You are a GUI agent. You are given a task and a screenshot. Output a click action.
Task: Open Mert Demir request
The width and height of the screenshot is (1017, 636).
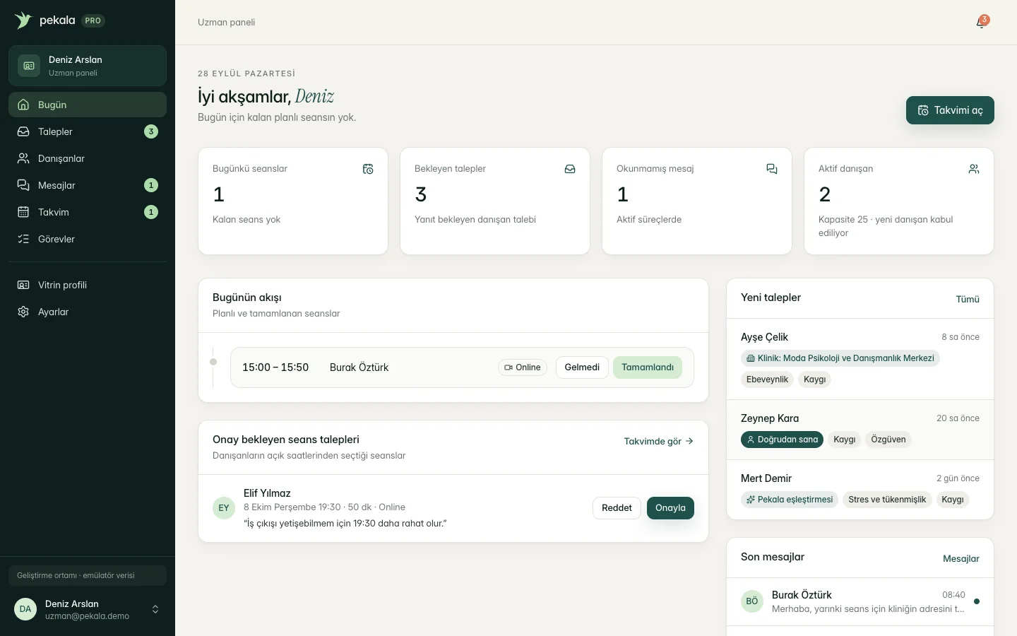pos(860,490)
